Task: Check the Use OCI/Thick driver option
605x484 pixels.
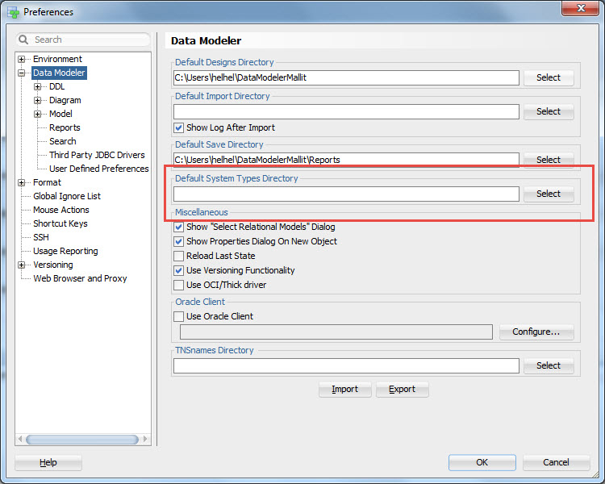Action: click(x=179, y=285)
